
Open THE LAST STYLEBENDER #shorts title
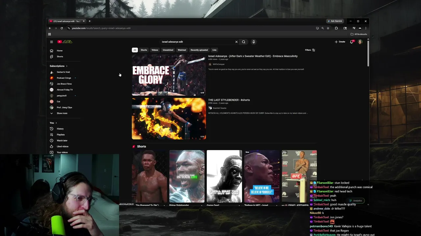[229, 100]
